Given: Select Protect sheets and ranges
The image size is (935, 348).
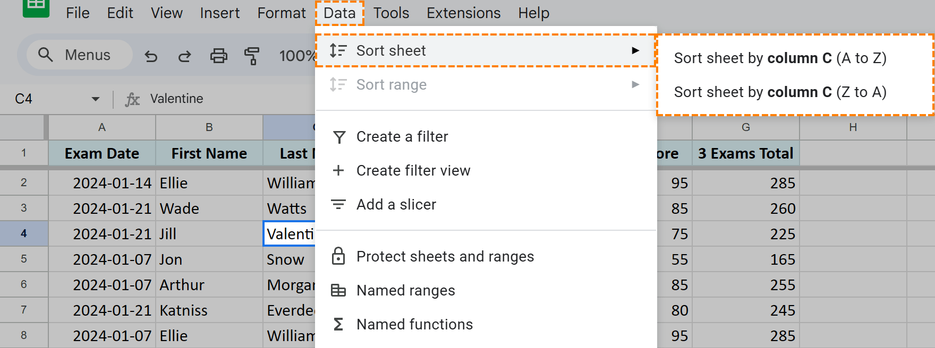Looking at the screenshot, I should [486, 256].
